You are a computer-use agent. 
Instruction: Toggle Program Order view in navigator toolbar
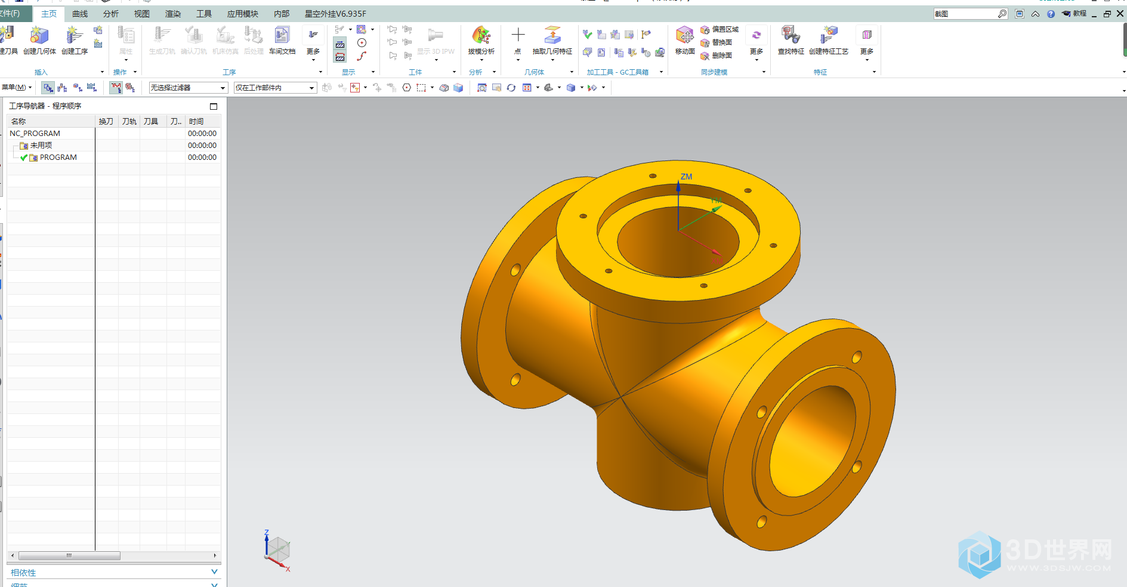click(x=48, y=88)
